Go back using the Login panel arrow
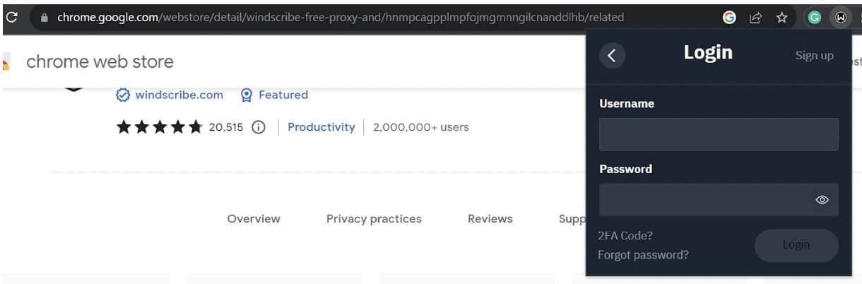Viewport: 862px width, 284px height. pyautogui.click(x=612, y=56)
